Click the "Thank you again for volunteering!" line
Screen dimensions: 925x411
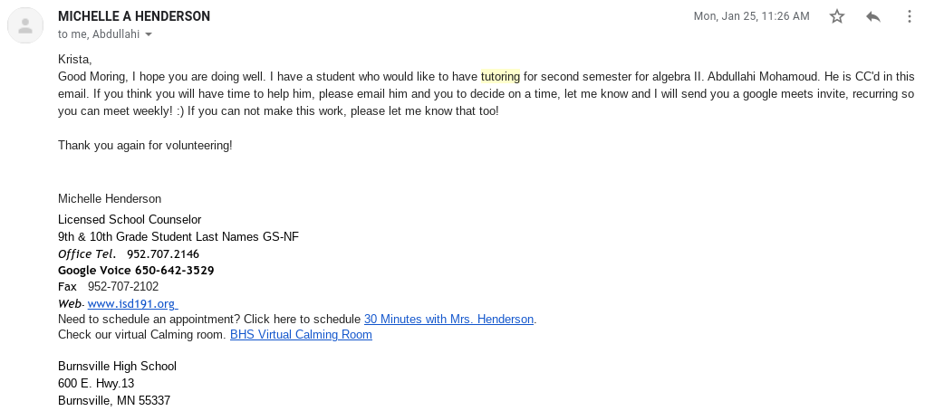145,145
